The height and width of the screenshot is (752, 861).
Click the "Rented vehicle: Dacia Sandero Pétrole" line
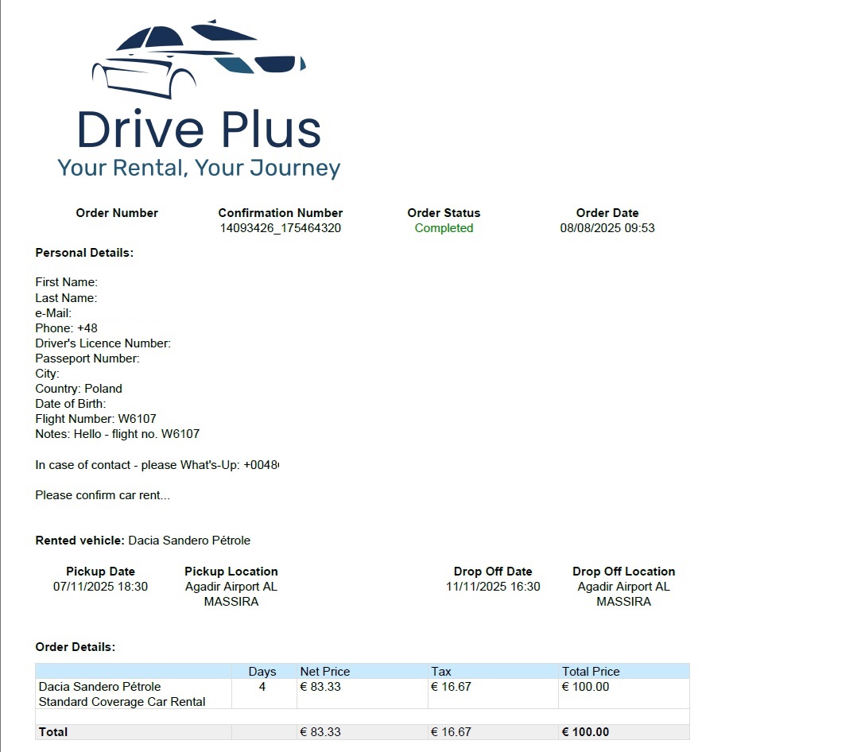143,541
